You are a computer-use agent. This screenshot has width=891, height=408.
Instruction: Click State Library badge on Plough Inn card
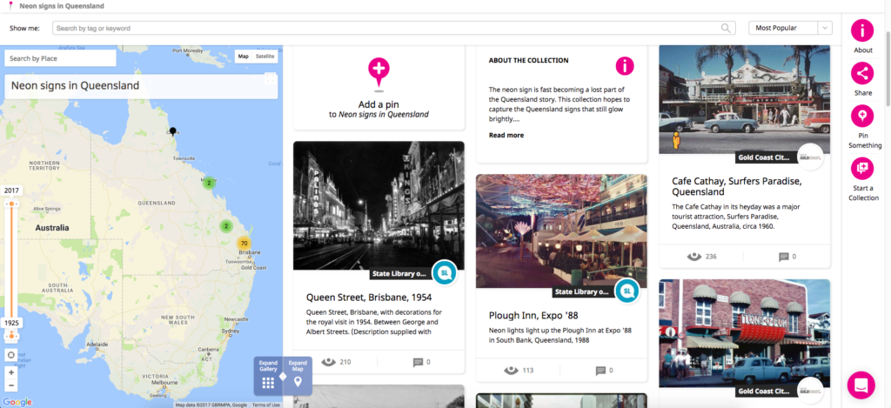[x=626, y=291]
